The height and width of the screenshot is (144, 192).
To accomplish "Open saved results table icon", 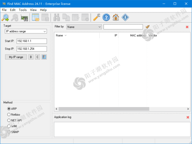I will point(35,17).
